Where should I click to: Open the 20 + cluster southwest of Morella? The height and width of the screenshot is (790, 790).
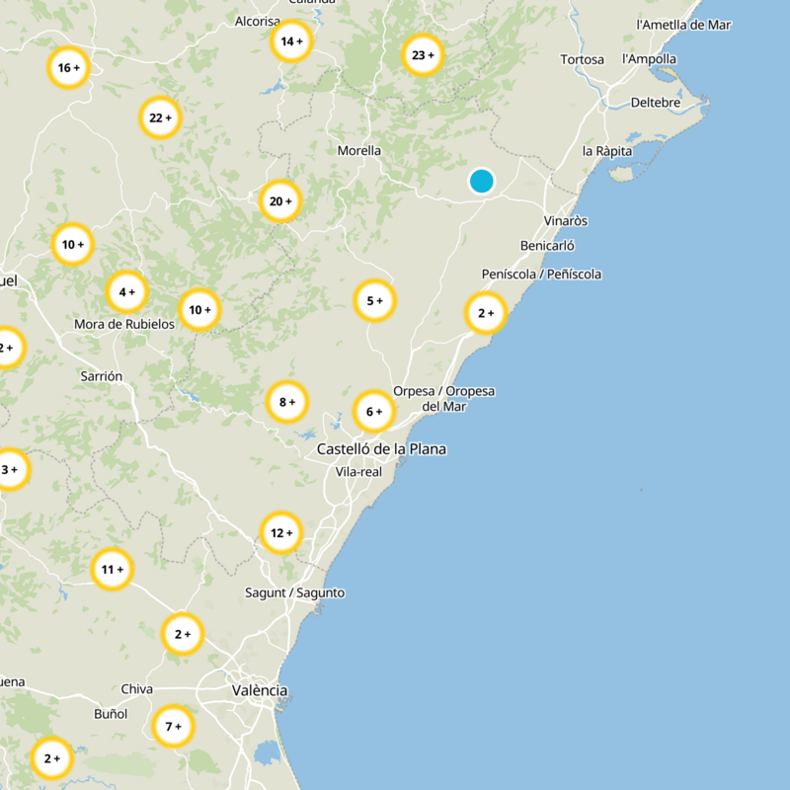click(x=280, y=201)
